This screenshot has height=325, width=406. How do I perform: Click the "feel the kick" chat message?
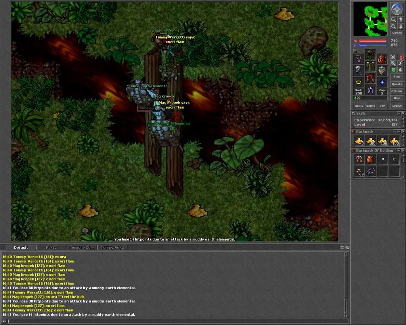tap(44, 297)
